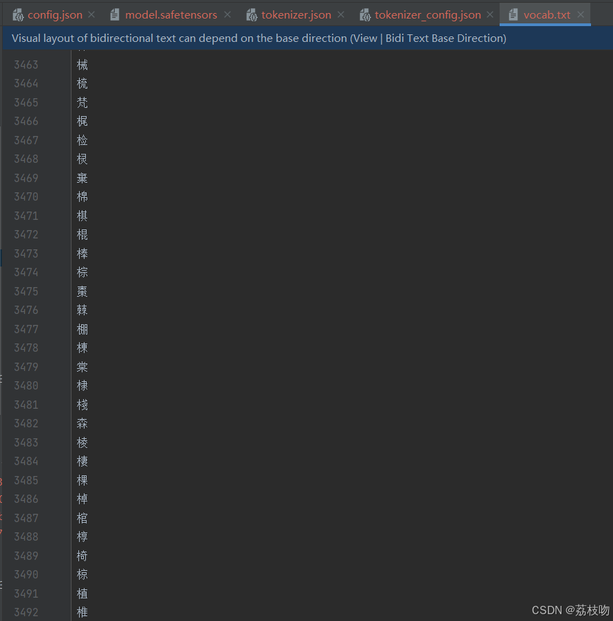
Task: Close the tokenizer.json tab
Action: (341, 14)
